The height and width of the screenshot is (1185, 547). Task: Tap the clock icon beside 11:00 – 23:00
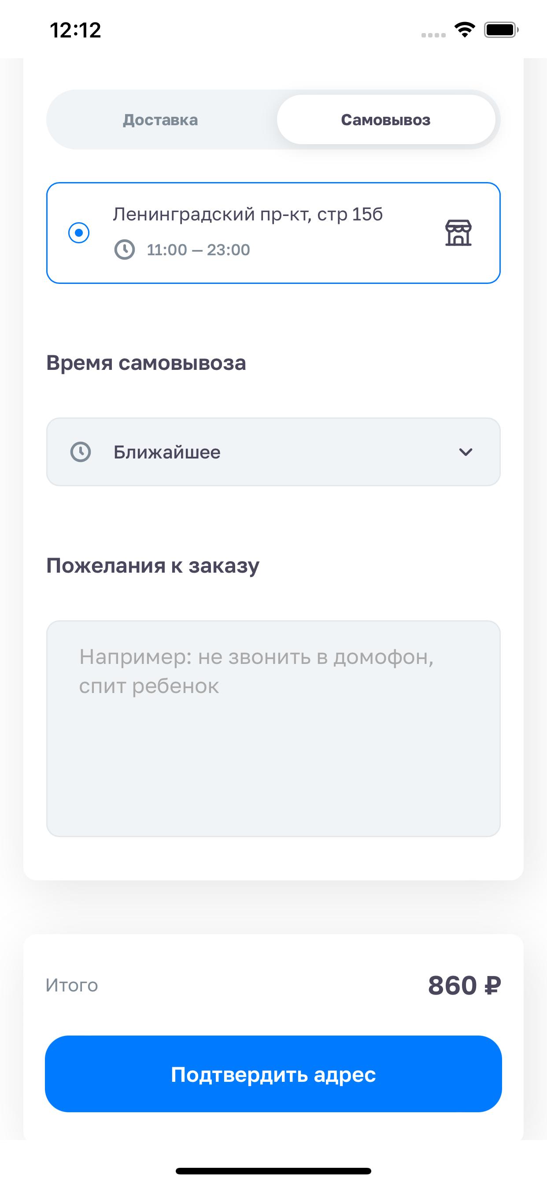point(125,250)
